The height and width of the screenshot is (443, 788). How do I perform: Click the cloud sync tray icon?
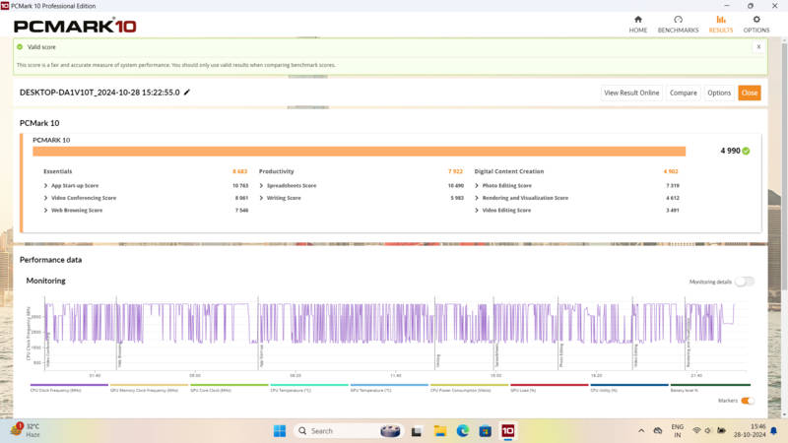(x=657, y=430)
